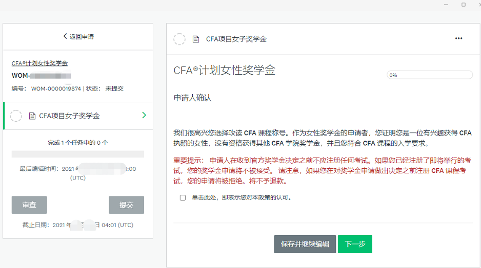The width and height of the screenshot is (481, 268).
Task: Minimize the window
Action: 446,5
